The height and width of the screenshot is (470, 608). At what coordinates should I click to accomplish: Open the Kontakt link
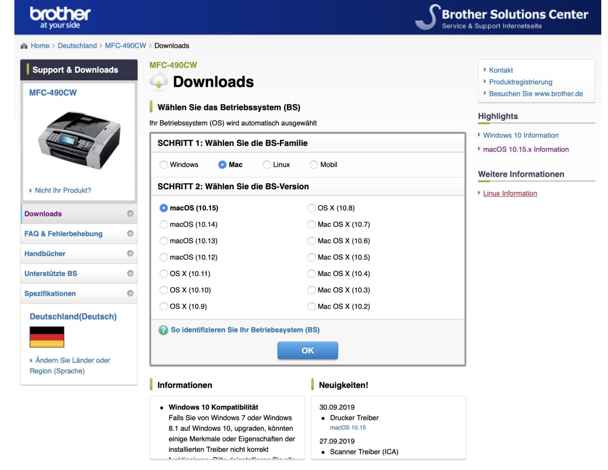[501, 70]
